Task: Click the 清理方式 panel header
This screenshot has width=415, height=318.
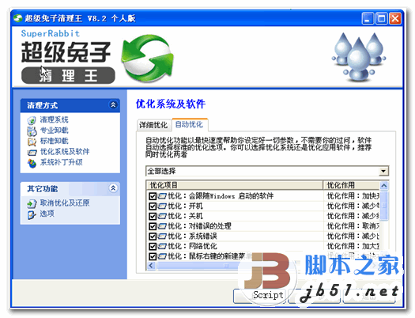Action: [70, 105]
